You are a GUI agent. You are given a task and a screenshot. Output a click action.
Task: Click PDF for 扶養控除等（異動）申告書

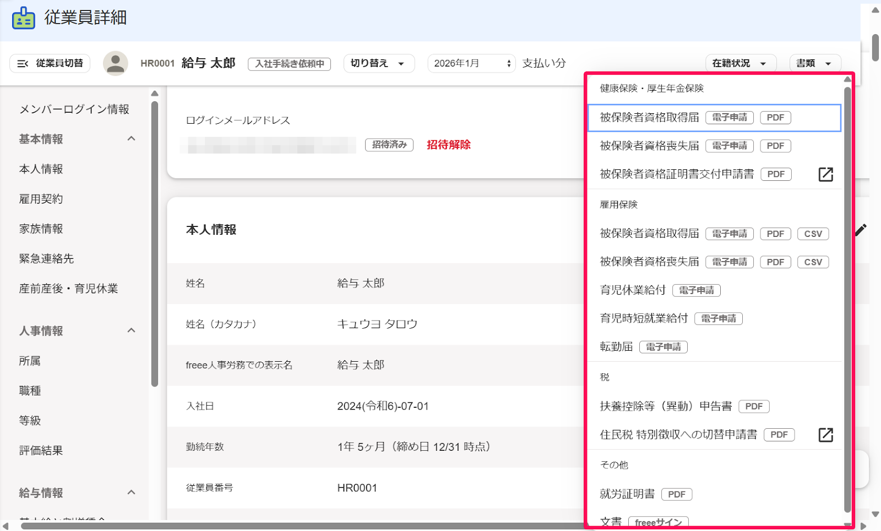tap(754, 406)
